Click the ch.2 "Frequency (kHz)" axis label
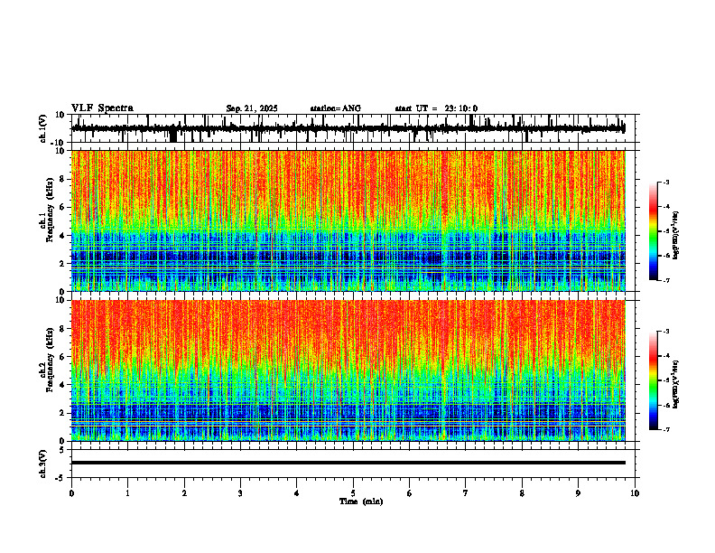Screen dimensions: 715x553 pyautogui.click(x=50, y=360)
